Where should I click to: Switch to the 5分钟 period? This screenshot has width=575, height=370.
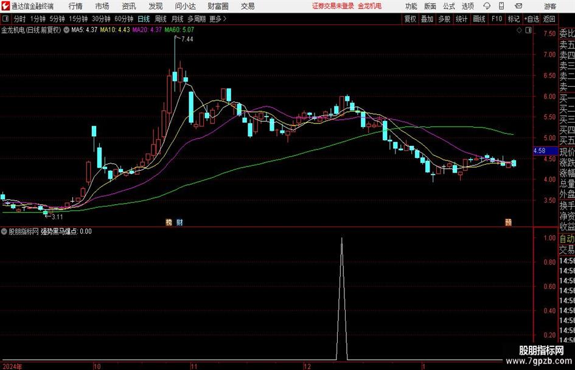tap(57, 19)
